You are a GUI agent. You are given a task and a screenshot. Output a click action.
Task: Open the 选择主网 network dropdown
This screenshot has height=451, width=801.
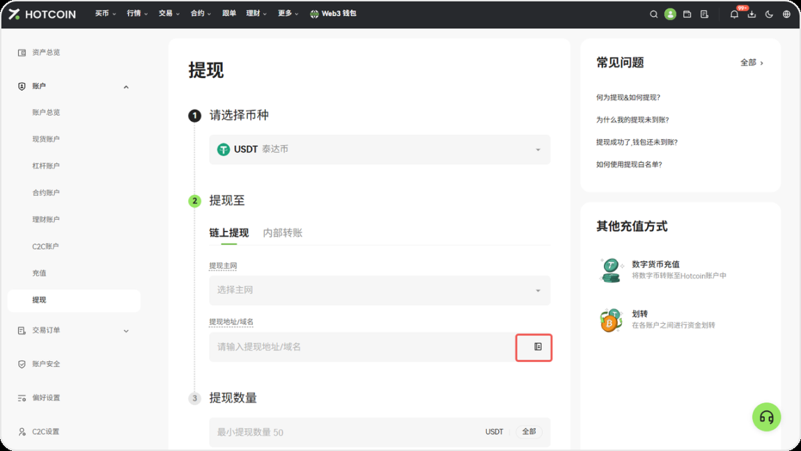[x=380, y=290]
